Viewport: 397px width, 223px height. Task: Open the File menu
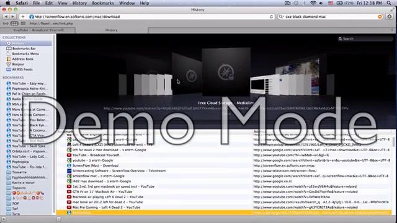tap(37, 3)
